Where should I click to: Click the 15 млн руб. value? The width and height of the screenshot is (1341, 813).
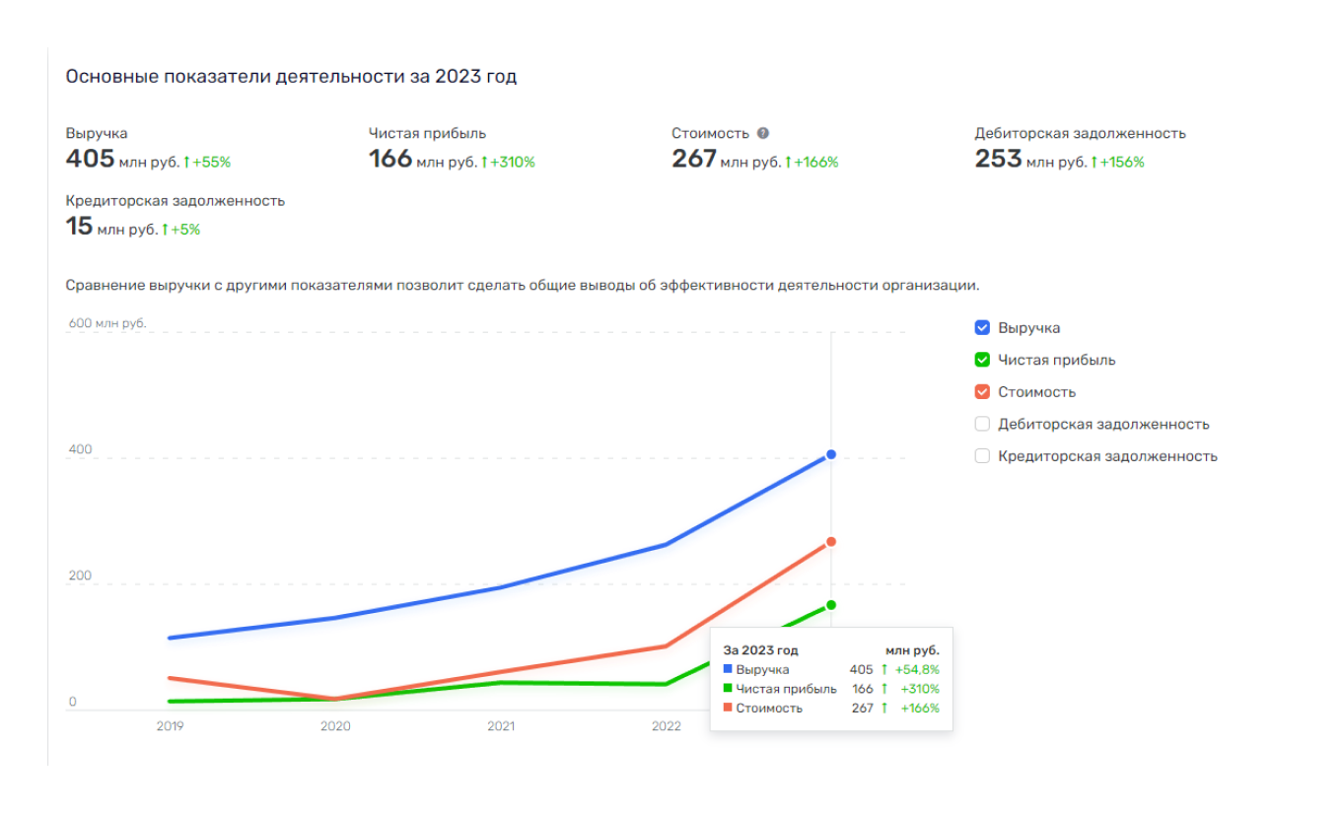(111, 228)
